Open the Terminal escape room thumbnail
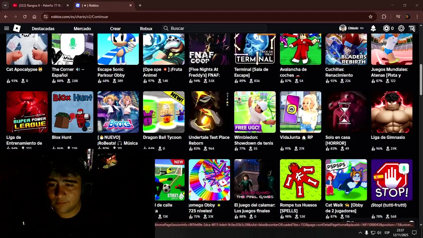 pyautogui.click(x=255, y=49)
